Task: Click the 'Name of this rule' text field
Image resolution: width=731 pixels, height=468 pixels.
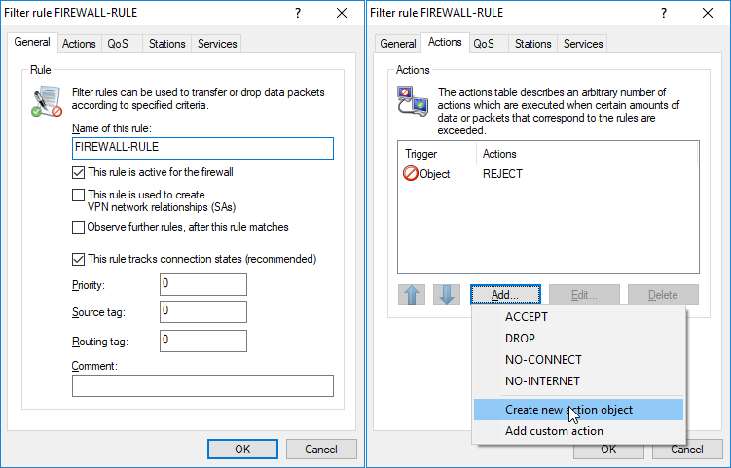Action: coord(202,148)
